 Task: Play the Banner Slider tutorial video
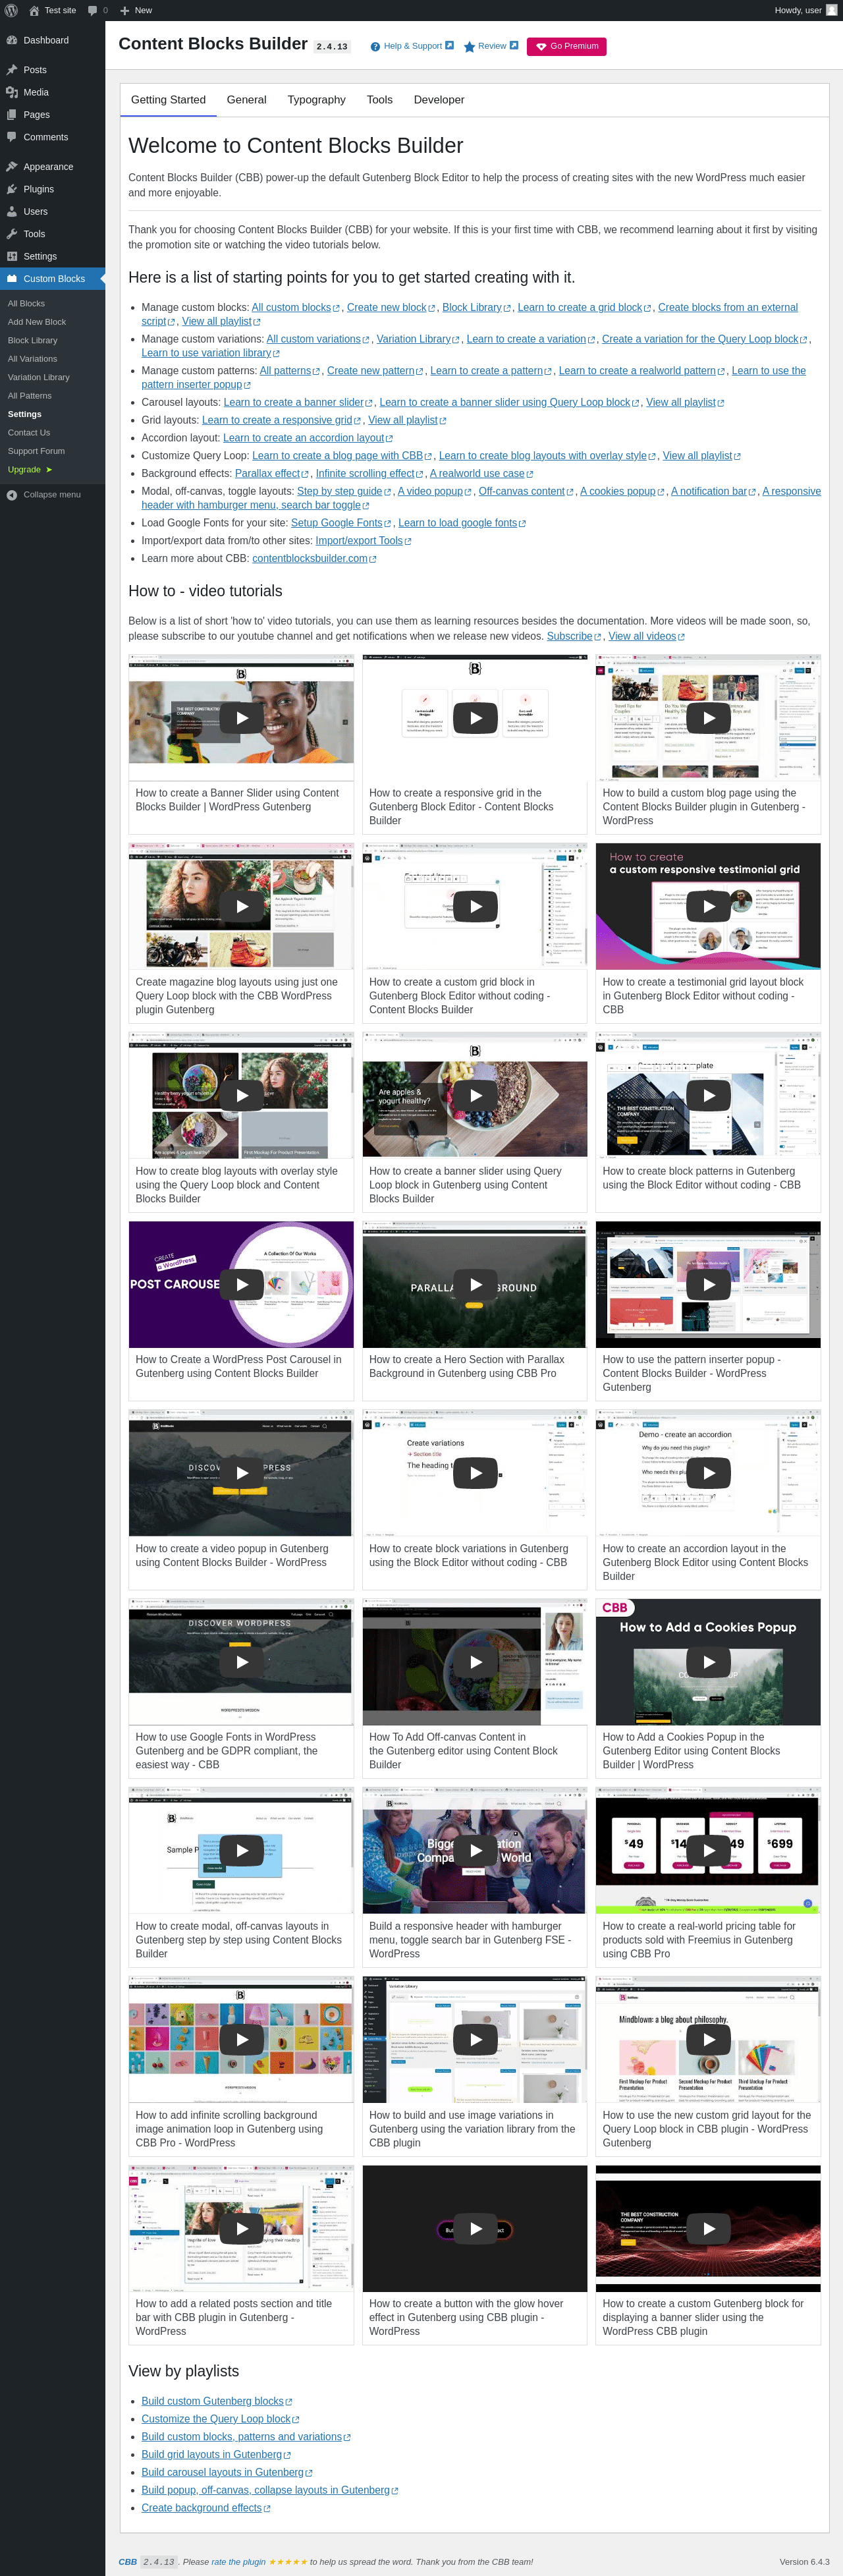pyautogui.click(x=242, y=717)
